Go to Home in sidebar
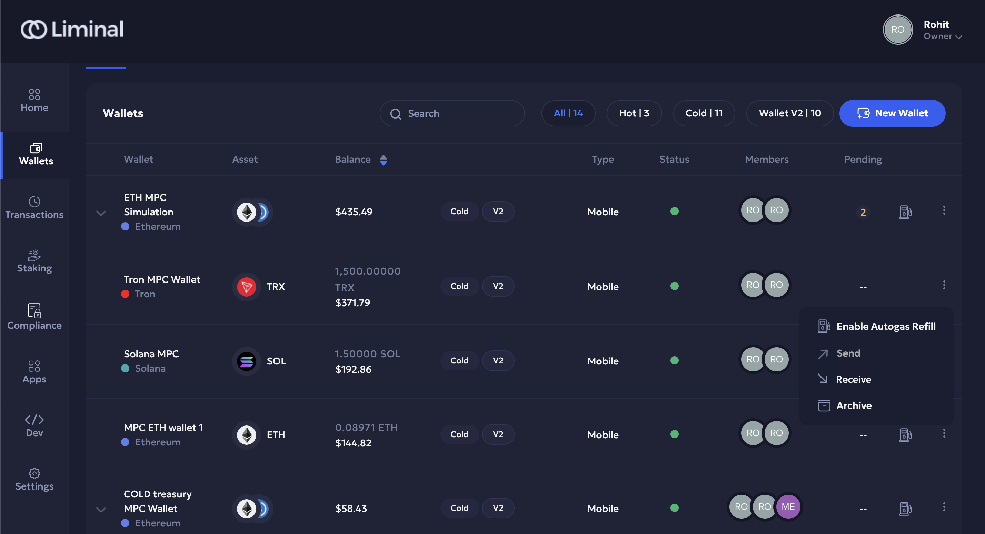 click(x=34, y=101)
